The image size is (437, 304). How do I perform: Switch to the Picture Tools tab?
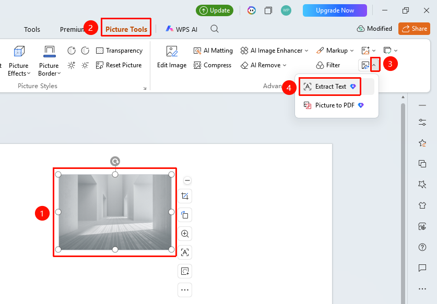126,29
